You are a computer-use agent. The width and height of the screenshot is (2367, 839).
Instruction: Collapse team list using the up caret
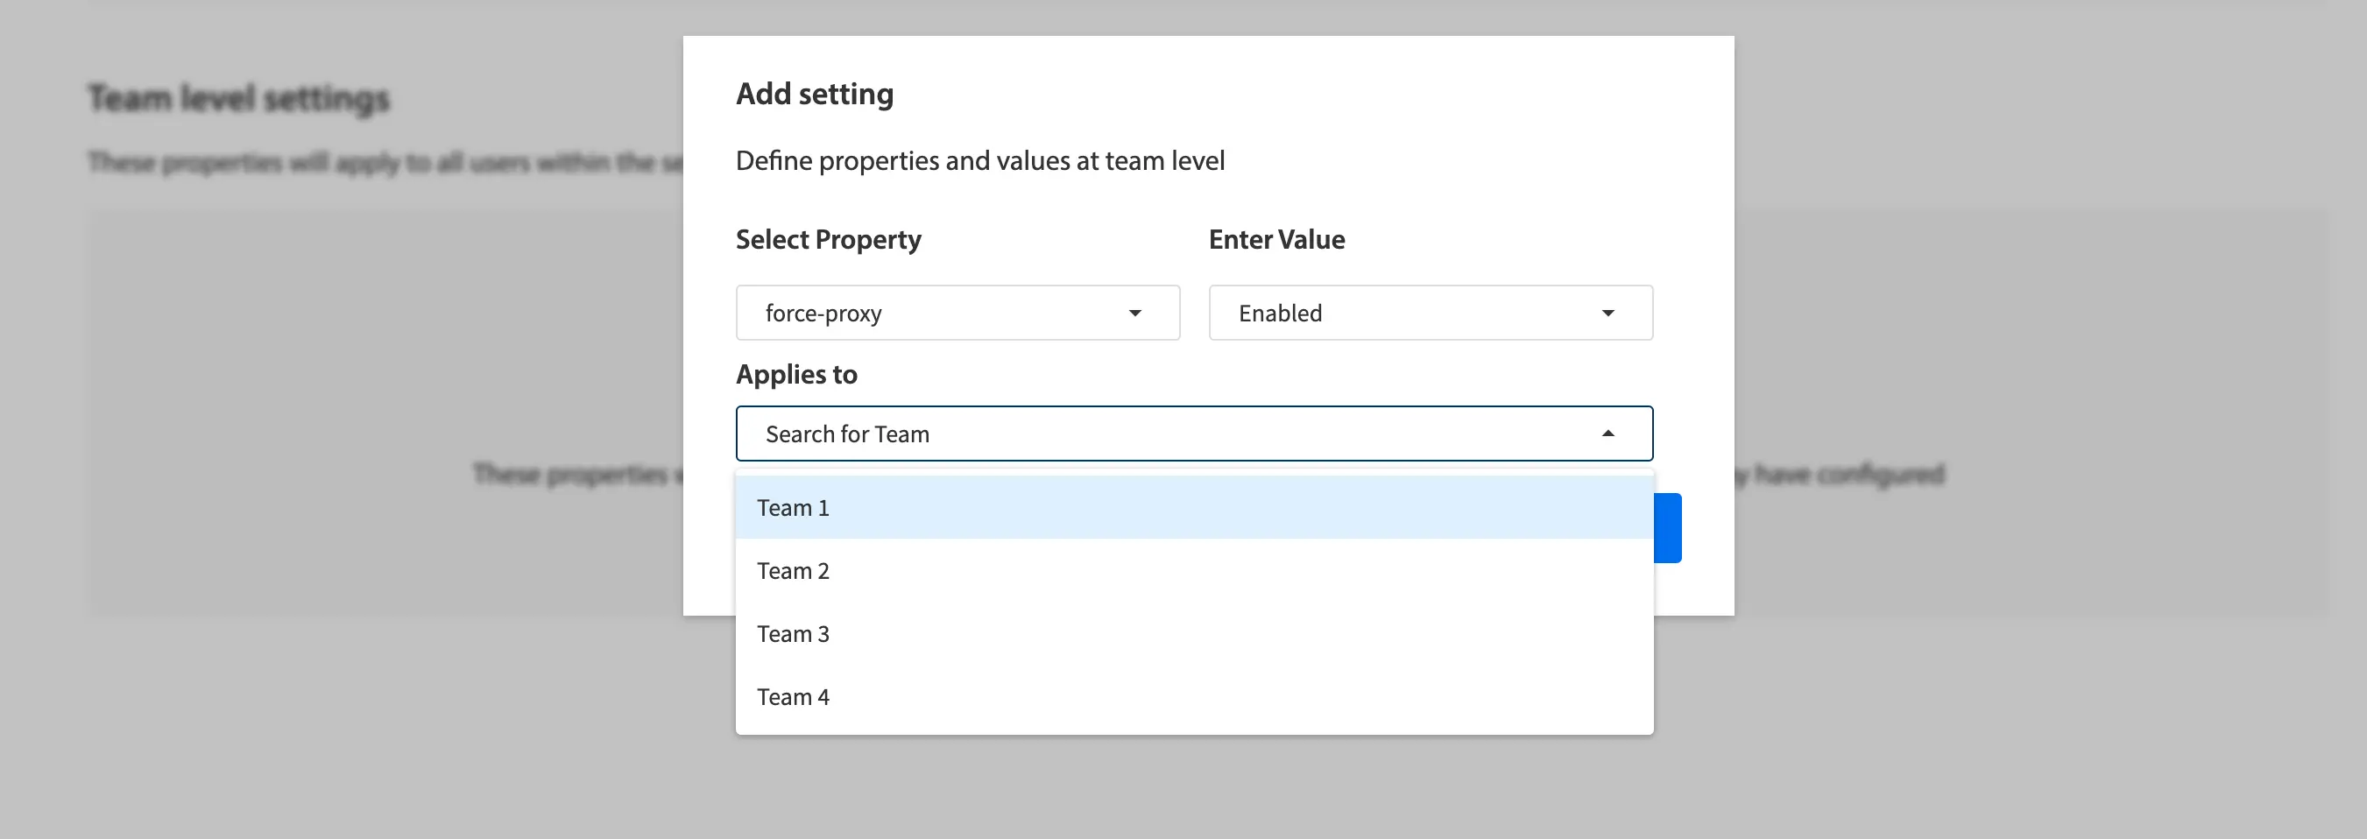coord(1607,434)
